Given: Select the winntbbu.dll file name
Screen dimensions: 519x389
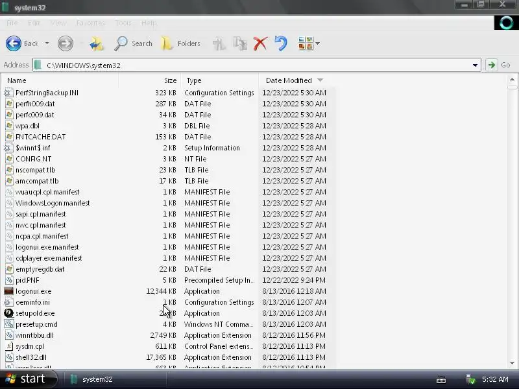Looking at the screenshot, I should pos(35,335).
